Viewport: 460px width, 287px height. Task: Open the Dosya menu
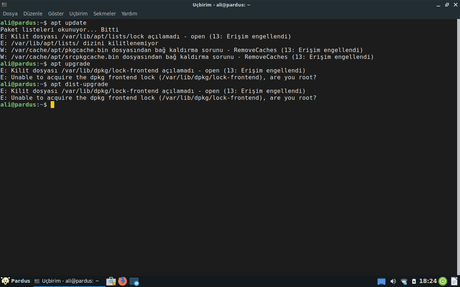pyautogui.click(x=10, y=14)
